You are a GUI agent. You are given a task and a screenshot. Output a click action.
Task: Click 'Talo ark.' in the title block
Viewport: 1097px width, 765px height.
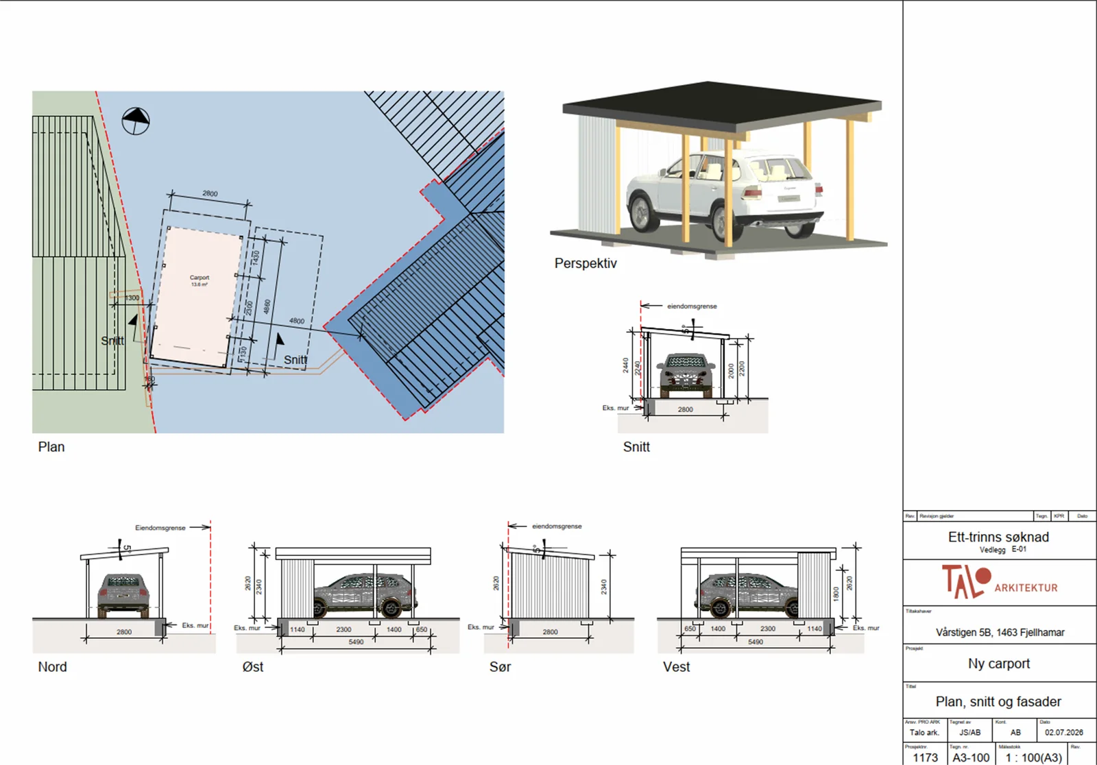click(x=924, y=733)
